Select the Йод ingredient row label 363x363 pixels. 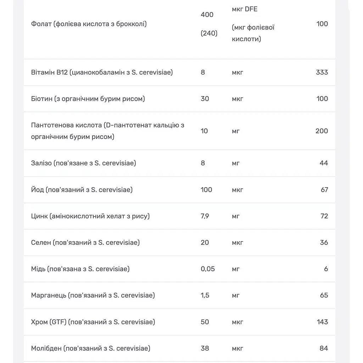(x=82, y=190)
